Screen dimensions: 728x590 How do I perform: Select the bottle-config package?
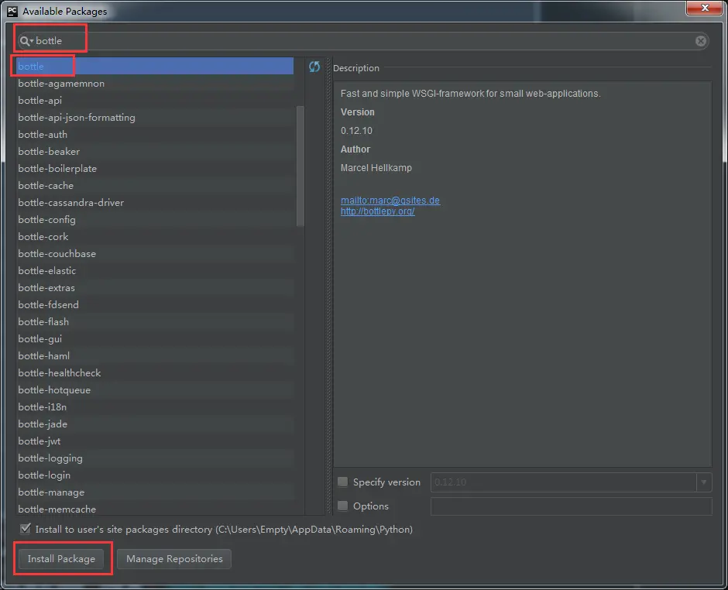[x=155, y=220]
